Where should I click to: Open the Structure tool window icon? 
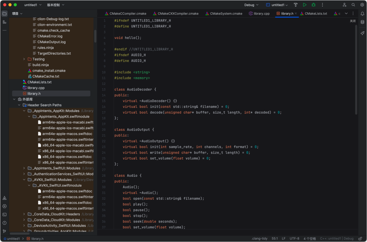point(4,22)
